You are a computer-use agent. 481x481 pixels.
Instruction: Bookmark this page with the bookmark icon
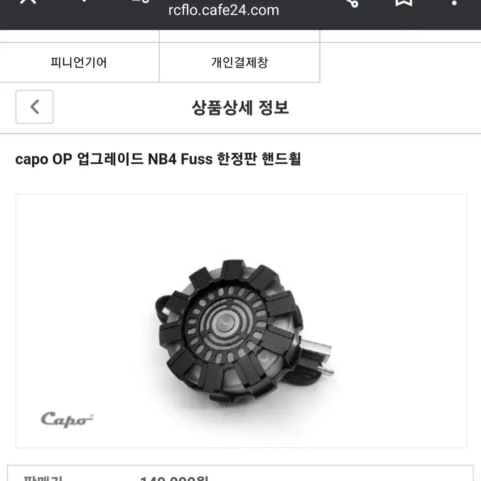click(404, 2)
